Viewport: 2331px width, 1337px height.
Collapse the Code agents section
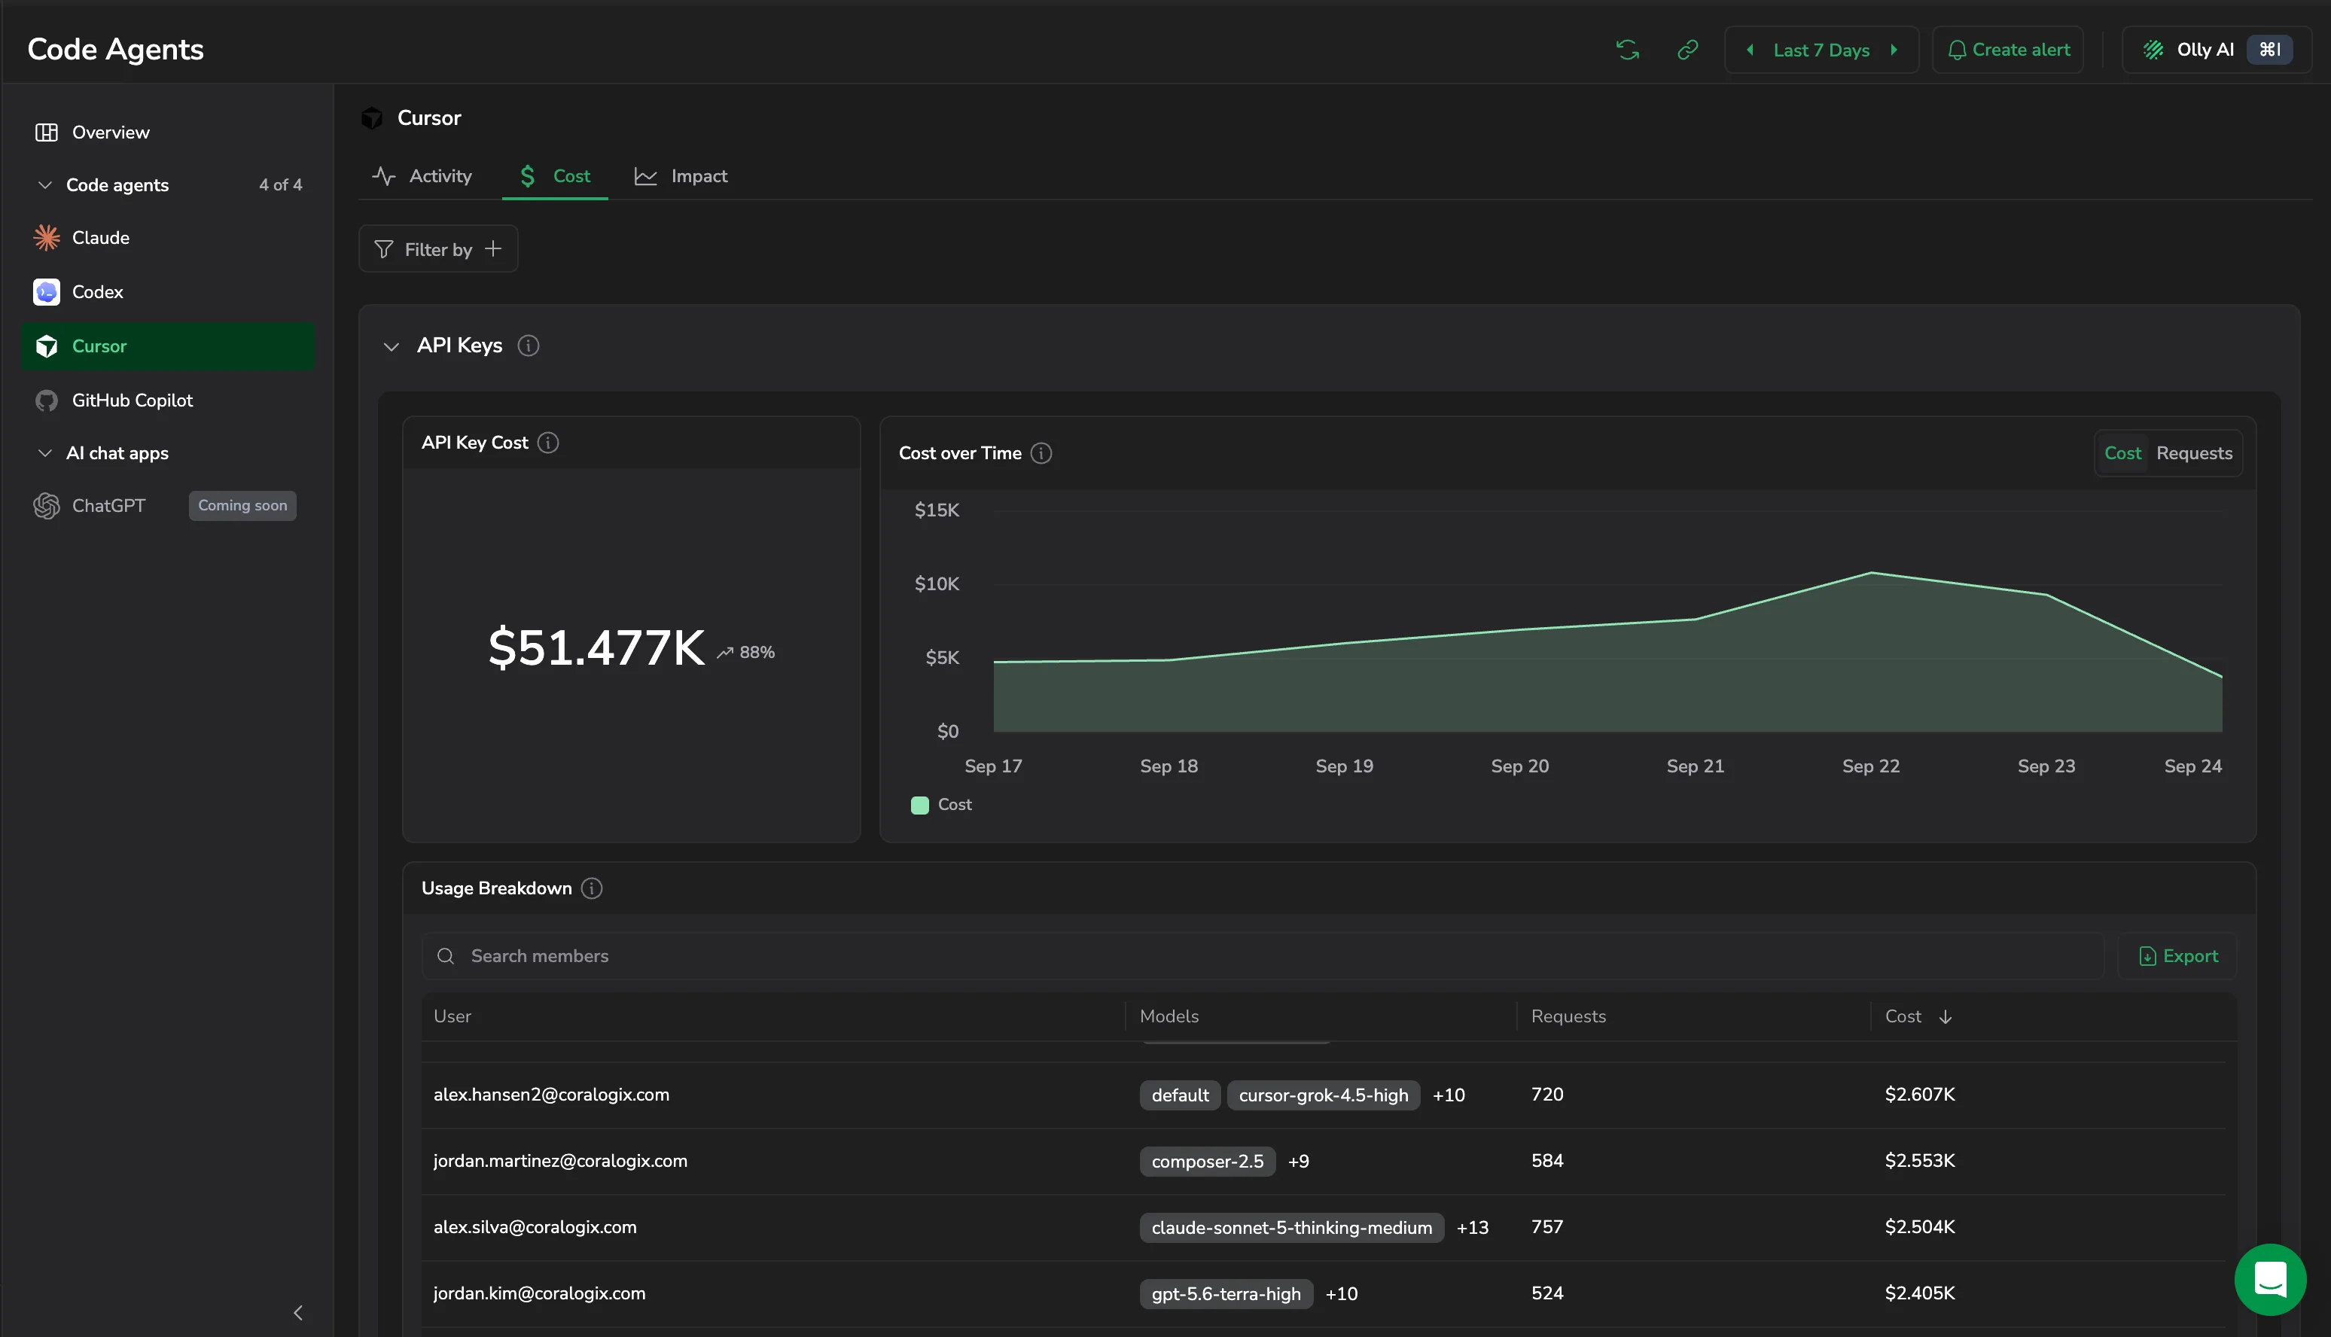click(44, 184)
